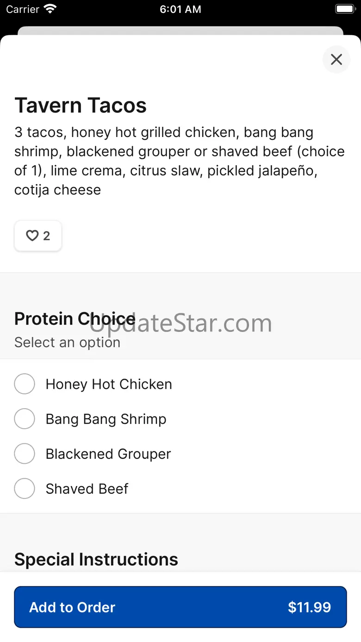Screen dimensions: 361x642
Task: Tap the Wi-Fi icon in status bar
Action: 50,9
